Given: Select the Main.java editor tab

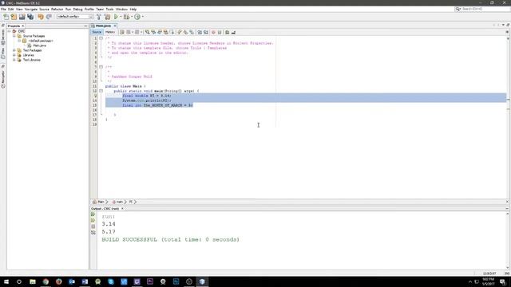Looking at the screenshot, I should pos(103,26).
